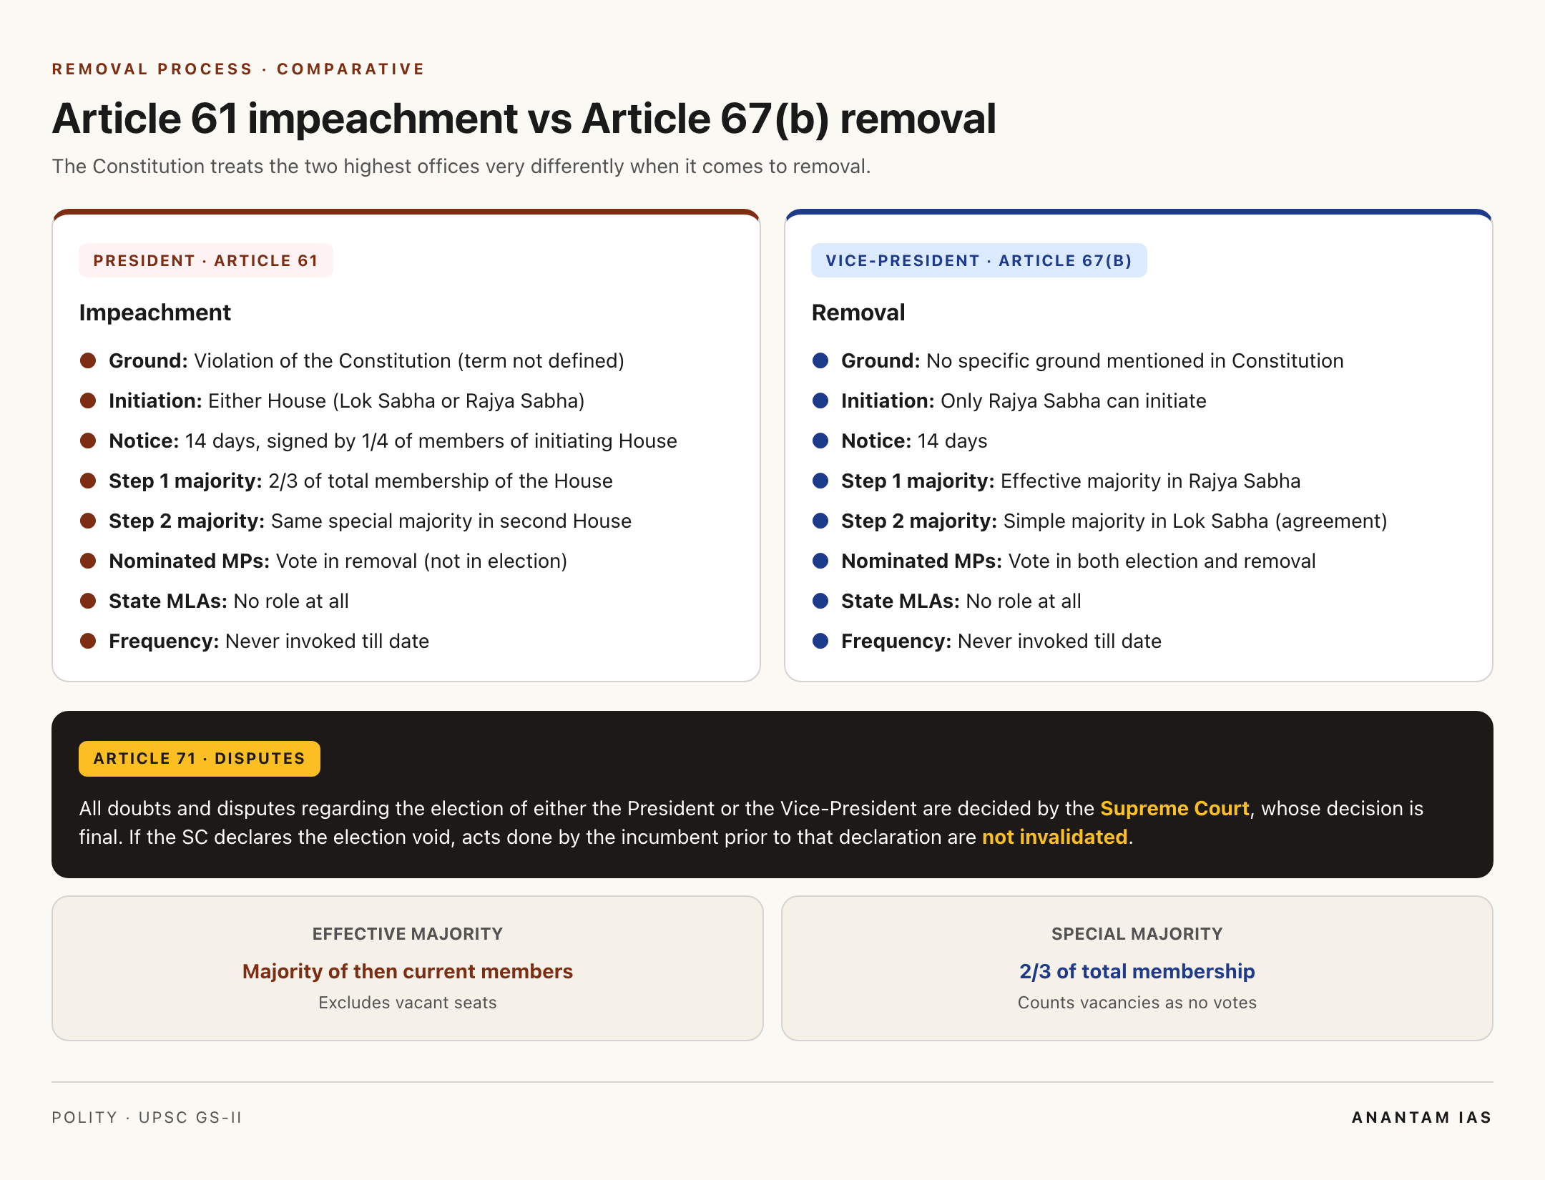Select Vice-President card 'State MLAs: No role at all'
1545x1180 pixels.
pos(961,601)
